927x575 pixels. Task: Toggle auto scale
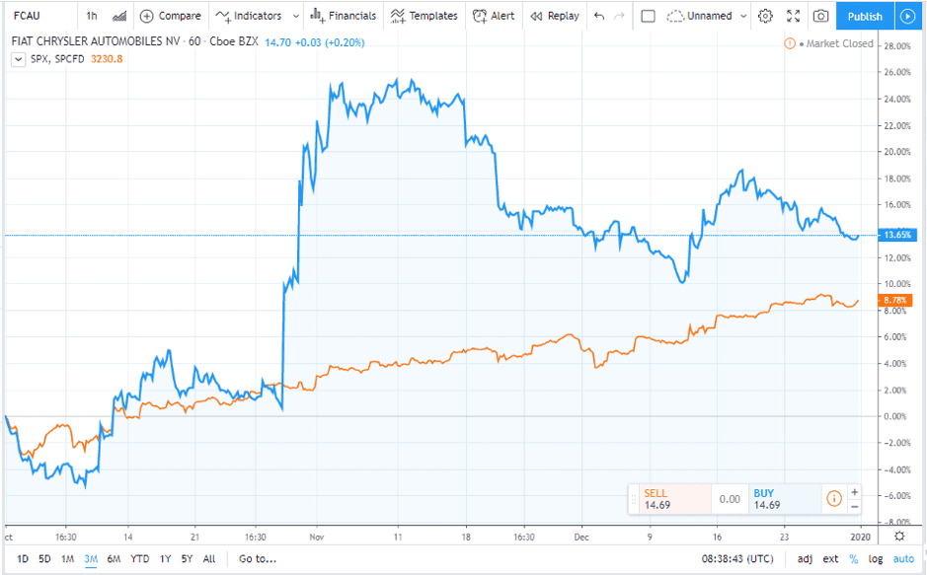902,559
